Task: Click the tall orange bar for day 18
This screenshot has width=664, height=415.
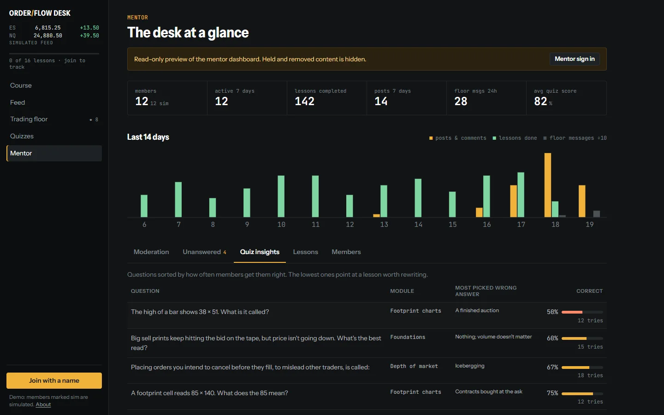Action: (x=548, y=185)
